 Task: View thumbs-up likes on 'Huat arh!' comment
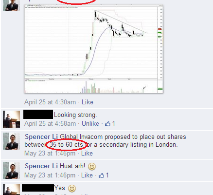pos(104,175)
